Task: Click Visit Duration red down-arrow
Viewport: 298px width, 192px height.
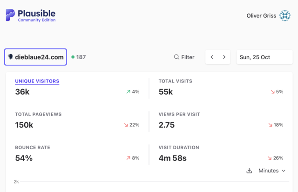Action: pyautogui.click(x=270, y=158)
